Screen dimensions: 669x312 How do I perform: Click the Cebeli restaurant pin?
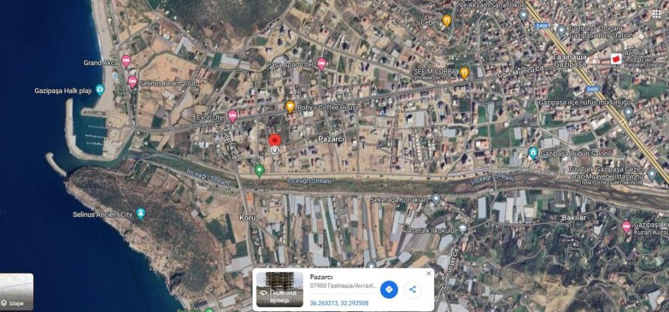[x=446, y=20]
